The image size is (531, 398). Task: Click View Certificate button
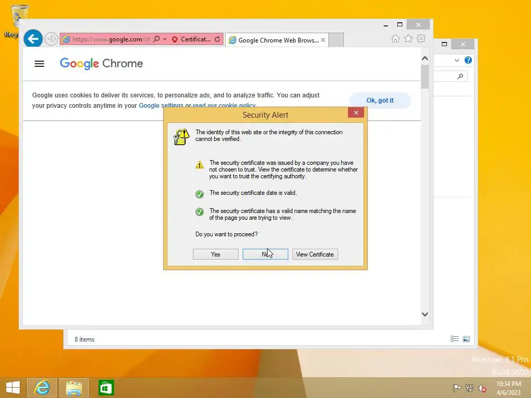point(315,254)
